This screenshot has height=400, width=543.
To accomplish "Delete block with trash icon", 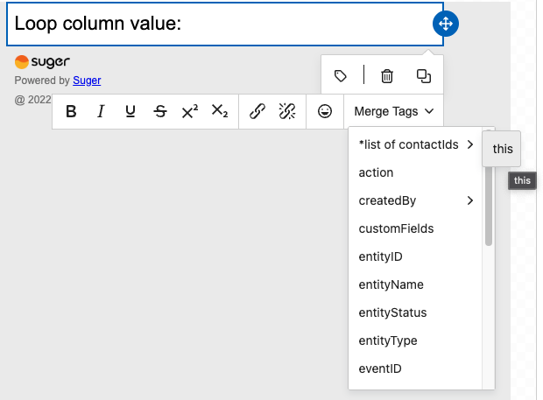I will click(x=386, y=76).
